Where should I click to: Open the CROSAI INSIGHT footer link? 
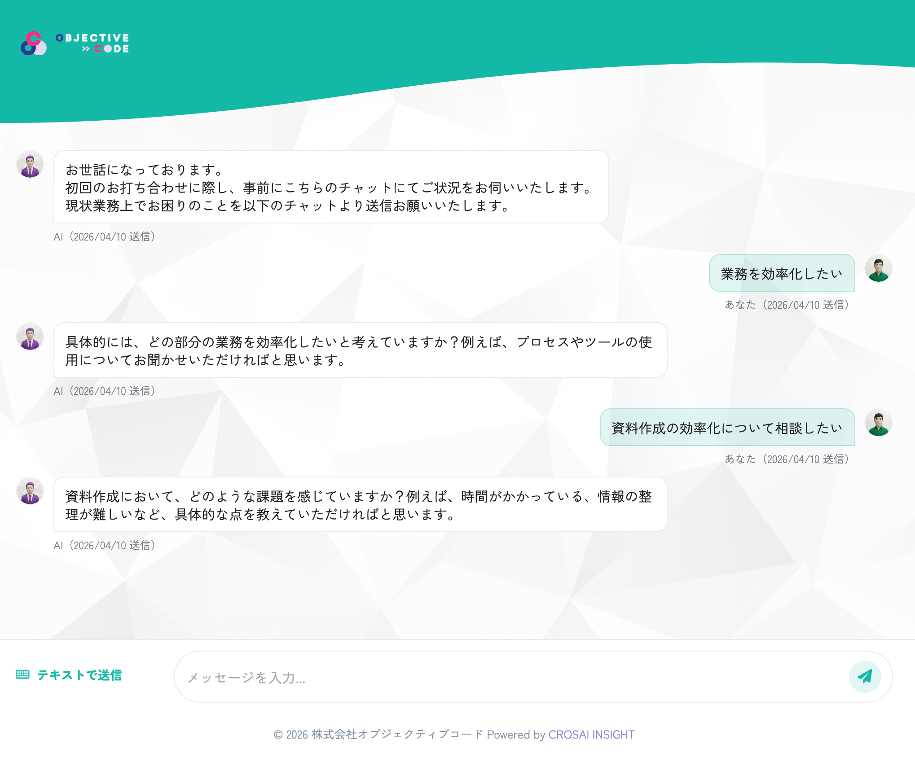click(592, 735)
